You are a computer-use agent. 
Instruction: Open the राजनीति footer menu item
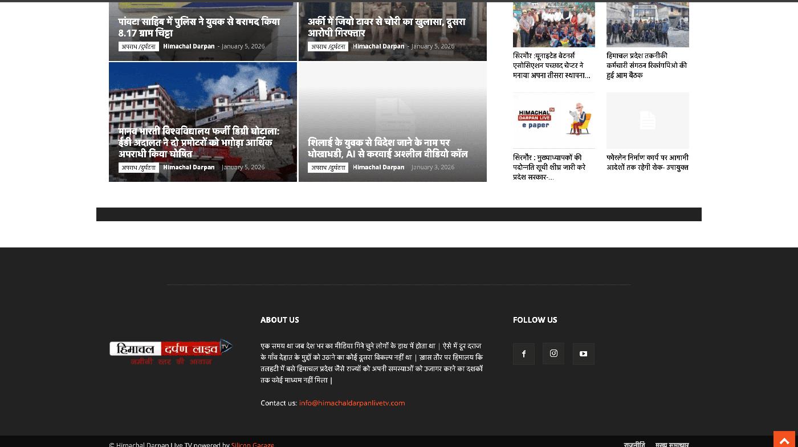pyautogui.click(x=634, y=444)
